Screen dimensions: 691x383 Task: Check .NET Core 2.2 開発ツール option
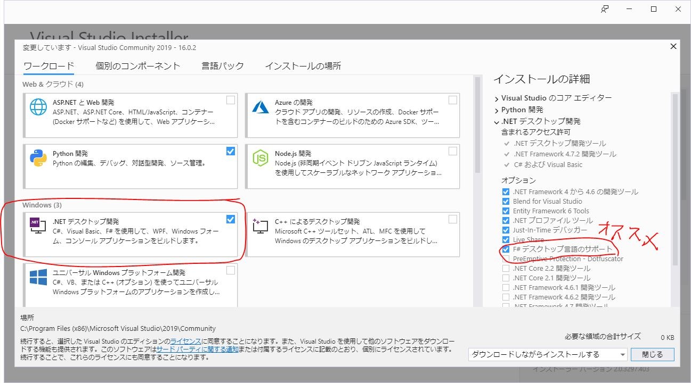(506, 268)
